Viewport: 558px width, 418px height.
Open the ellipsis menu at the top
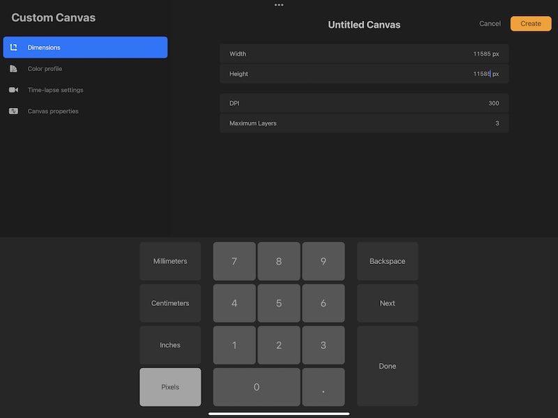pos(278,5)
